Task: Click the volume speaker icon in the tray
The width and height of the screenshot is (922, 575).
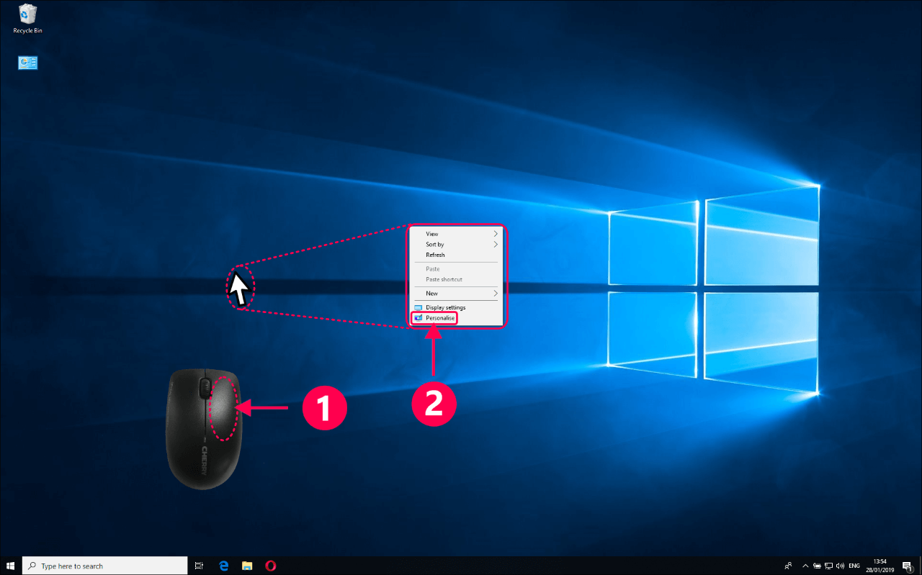Action: [840, 566]
